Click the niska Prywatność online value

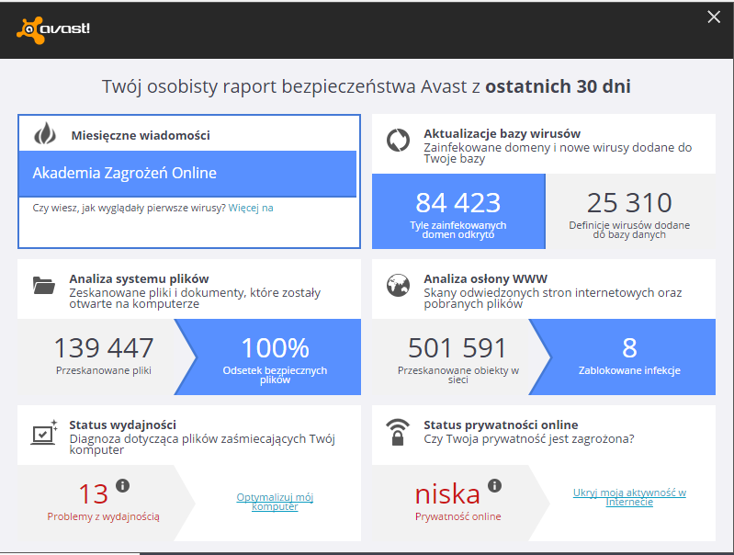(x=447, y=494)
